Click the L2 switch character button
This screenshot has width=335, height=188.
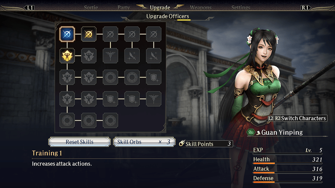pos(271,118)
